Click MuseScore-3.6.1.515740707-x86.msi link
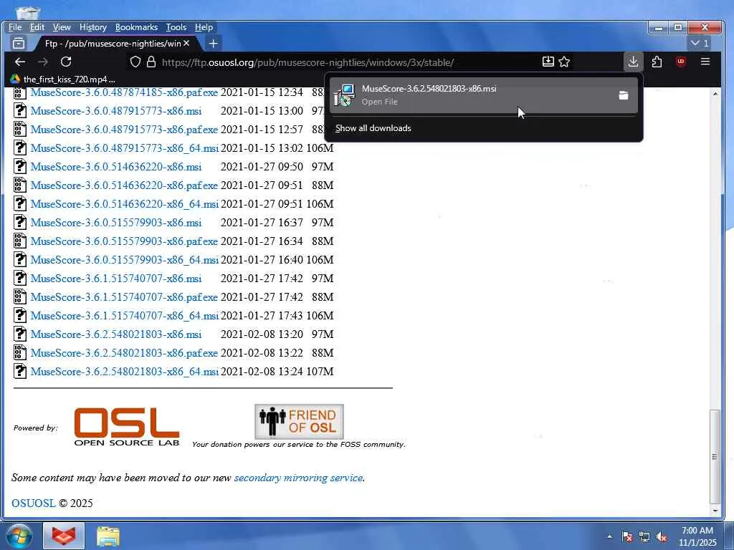 (116, 279)
